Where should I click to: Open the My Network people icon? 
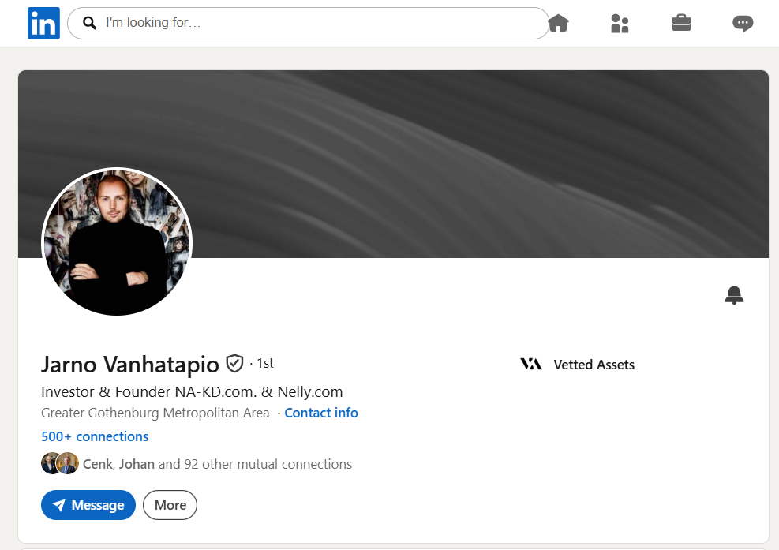pyautogui.click(x=620, y=23)
